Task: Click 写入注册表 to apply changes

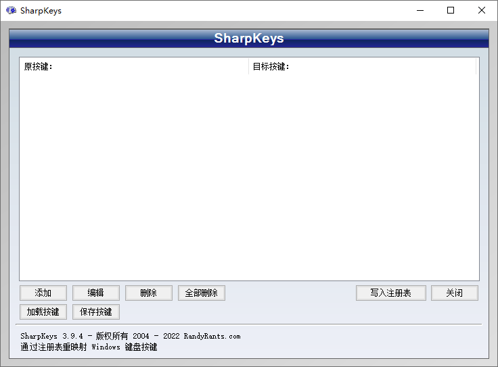Action: point(390,293)
